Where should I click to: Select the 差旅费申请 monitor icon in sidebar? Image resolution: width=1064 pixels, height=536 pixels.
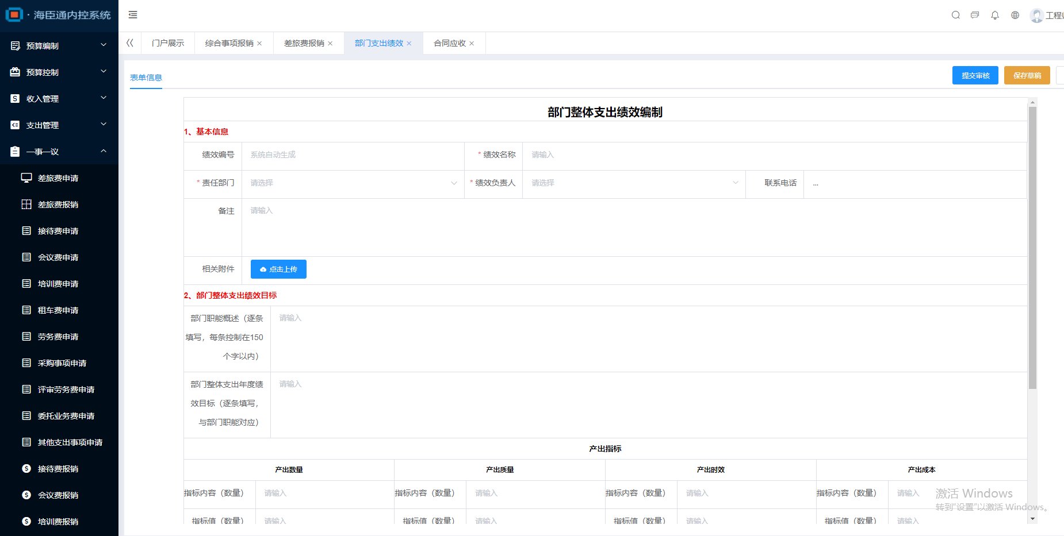[26, 178]
